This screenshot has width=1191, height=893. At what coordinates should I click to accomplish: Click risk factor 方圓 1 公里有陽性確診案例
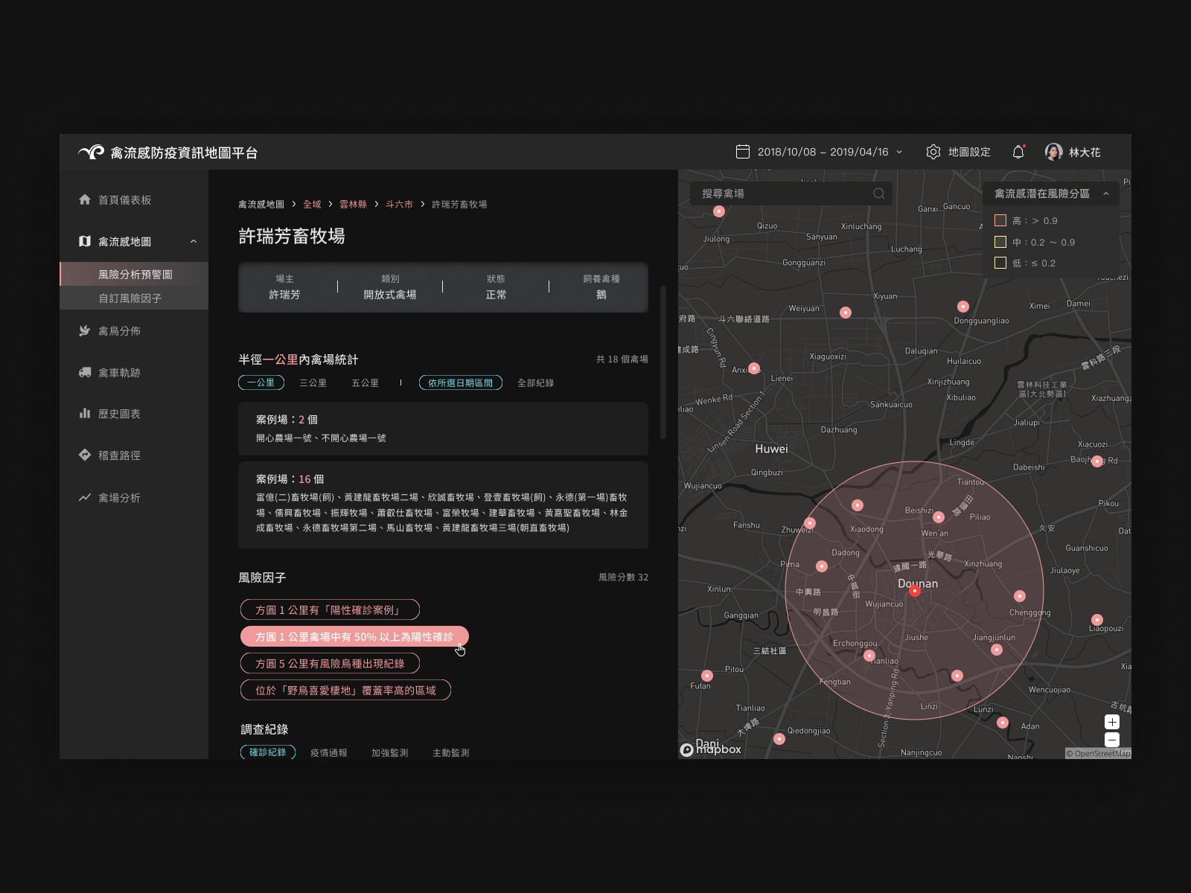click(330, 609)
